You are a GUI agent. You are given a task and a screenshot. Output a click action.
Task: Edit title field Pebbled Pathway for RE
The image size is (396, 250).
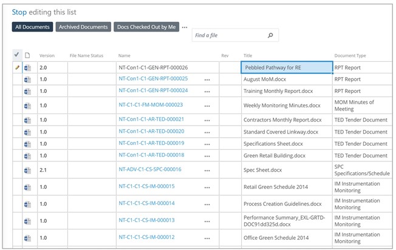(287, 67)
